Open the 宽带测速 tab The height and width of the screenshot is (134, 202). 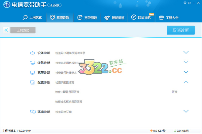click(87, 17)
